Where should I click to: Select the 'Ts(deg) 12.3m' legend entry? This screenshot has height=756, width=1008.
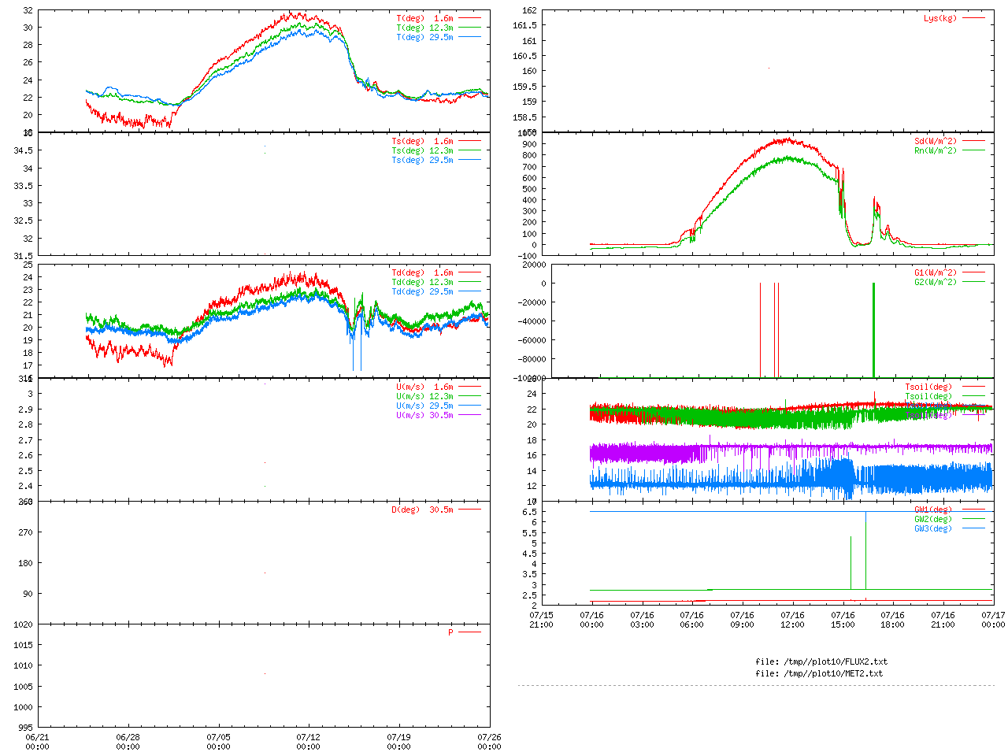click(x=423, y=151)
